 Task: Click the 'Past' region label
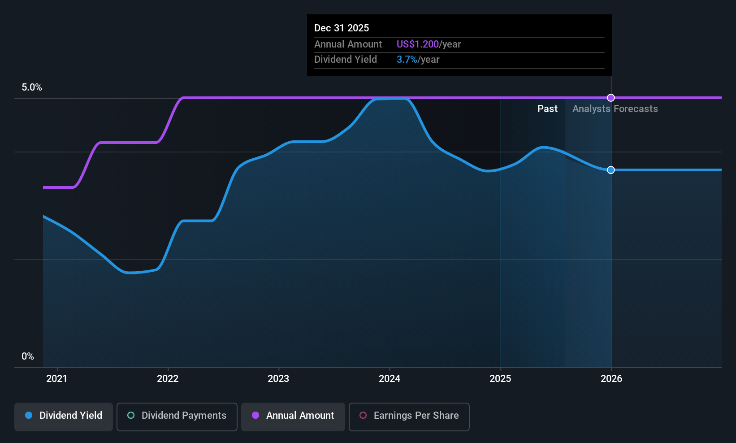click(x=547, y=109)
